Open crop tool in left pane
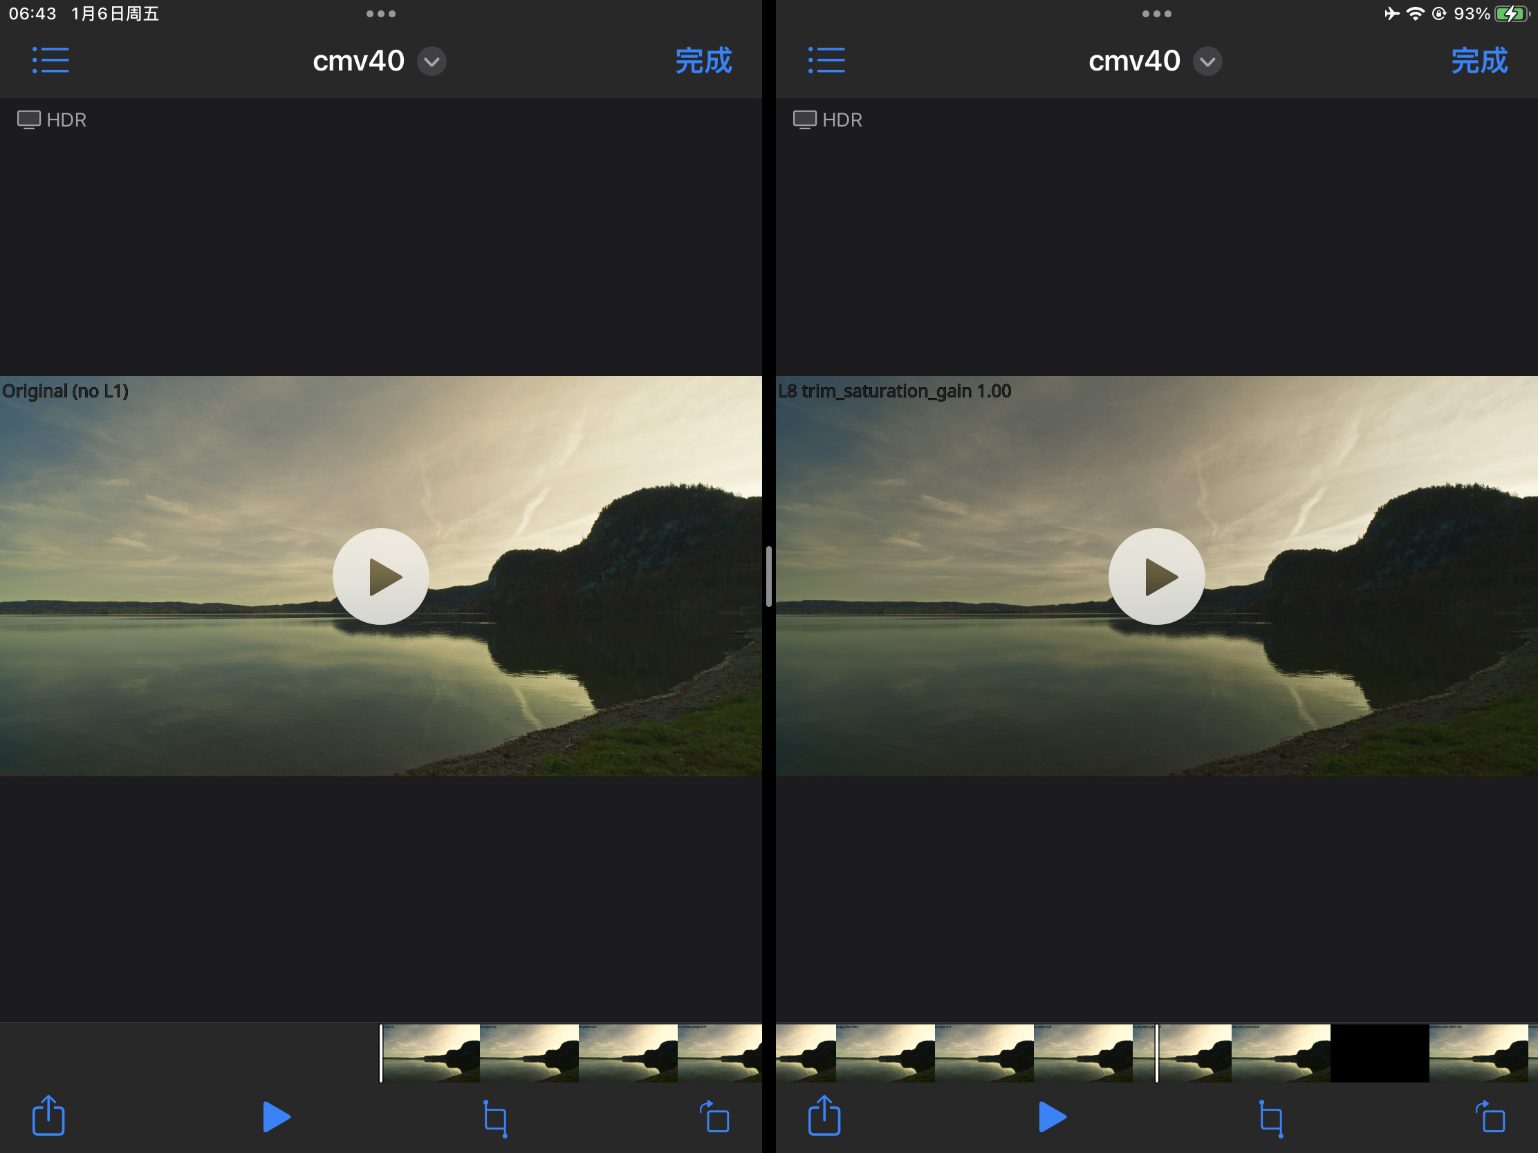Screen dimensions: 1538x1153 495,1118
